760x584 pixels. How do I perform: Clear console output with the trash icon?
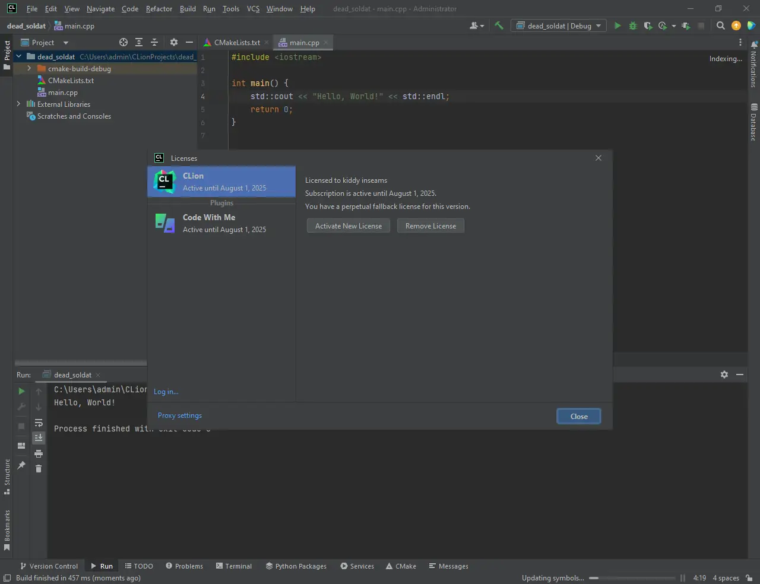click(x=39, y=469)
